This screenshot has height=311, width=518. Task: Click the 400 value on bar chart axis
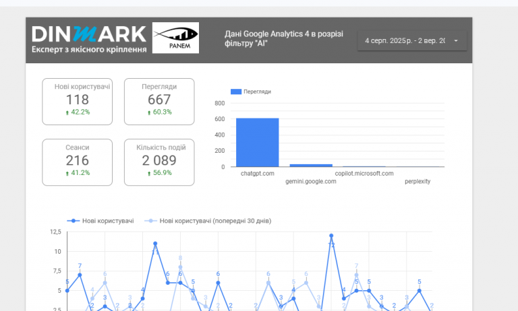click(x=220, y=135)
